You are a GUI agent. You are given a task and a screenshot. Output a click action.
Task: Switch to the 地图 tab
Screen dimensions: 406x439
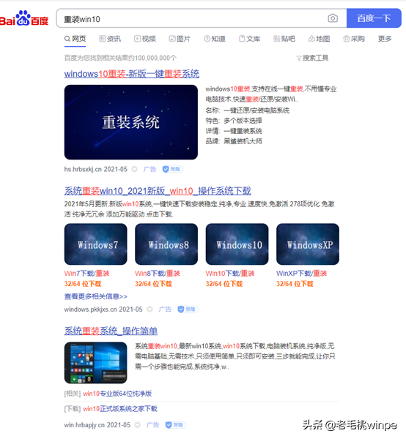pyautogui.click(x=319, y=39)
